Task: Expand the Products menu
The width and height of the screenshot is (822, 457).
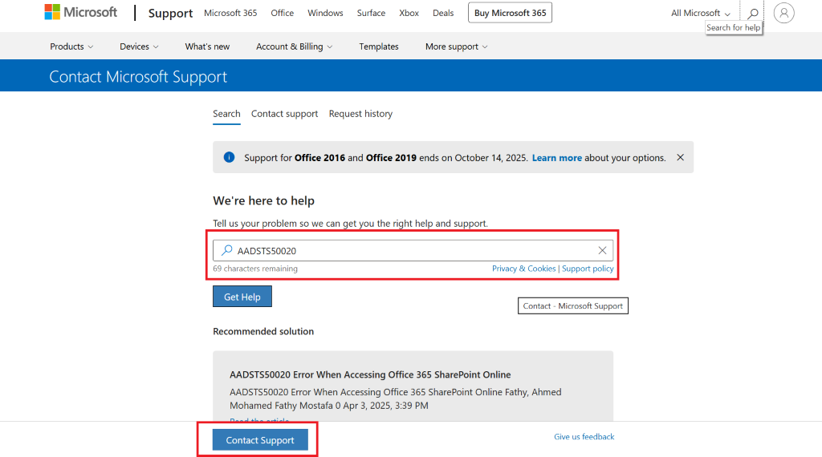Action: [x=71, y=47]
